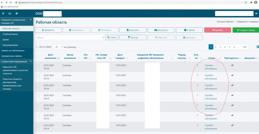
Task: Go to page 602 in pagination
Action: point(245,47)
